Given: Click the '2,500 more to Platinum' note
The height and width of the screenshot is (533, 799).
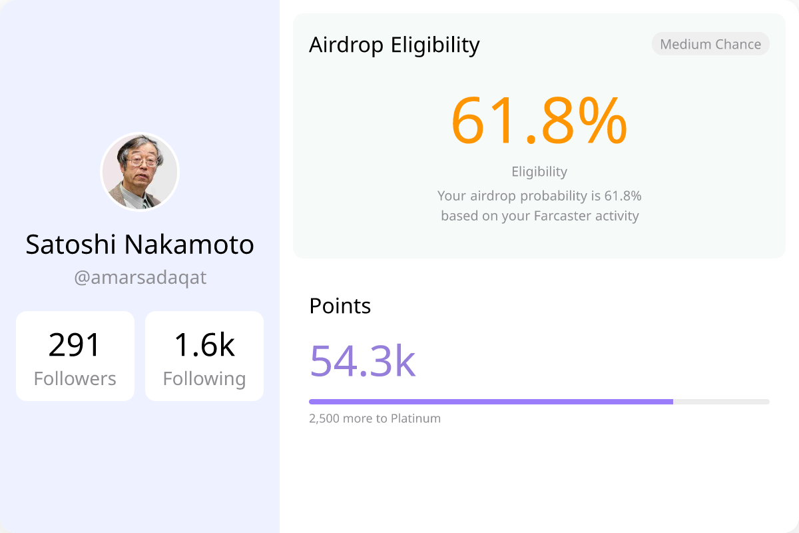Looking at the screenshot, I should [375, 418].
